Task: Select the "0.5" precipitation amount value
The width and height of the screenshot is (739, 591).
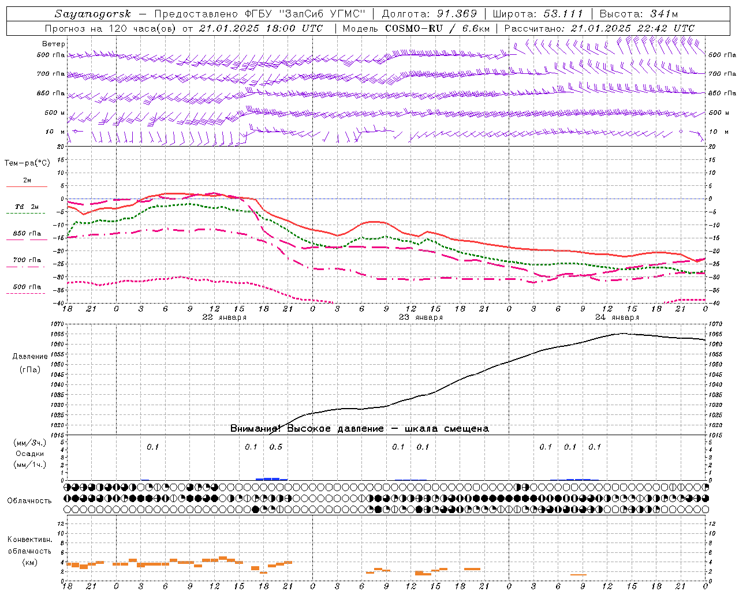Action: 276,447
